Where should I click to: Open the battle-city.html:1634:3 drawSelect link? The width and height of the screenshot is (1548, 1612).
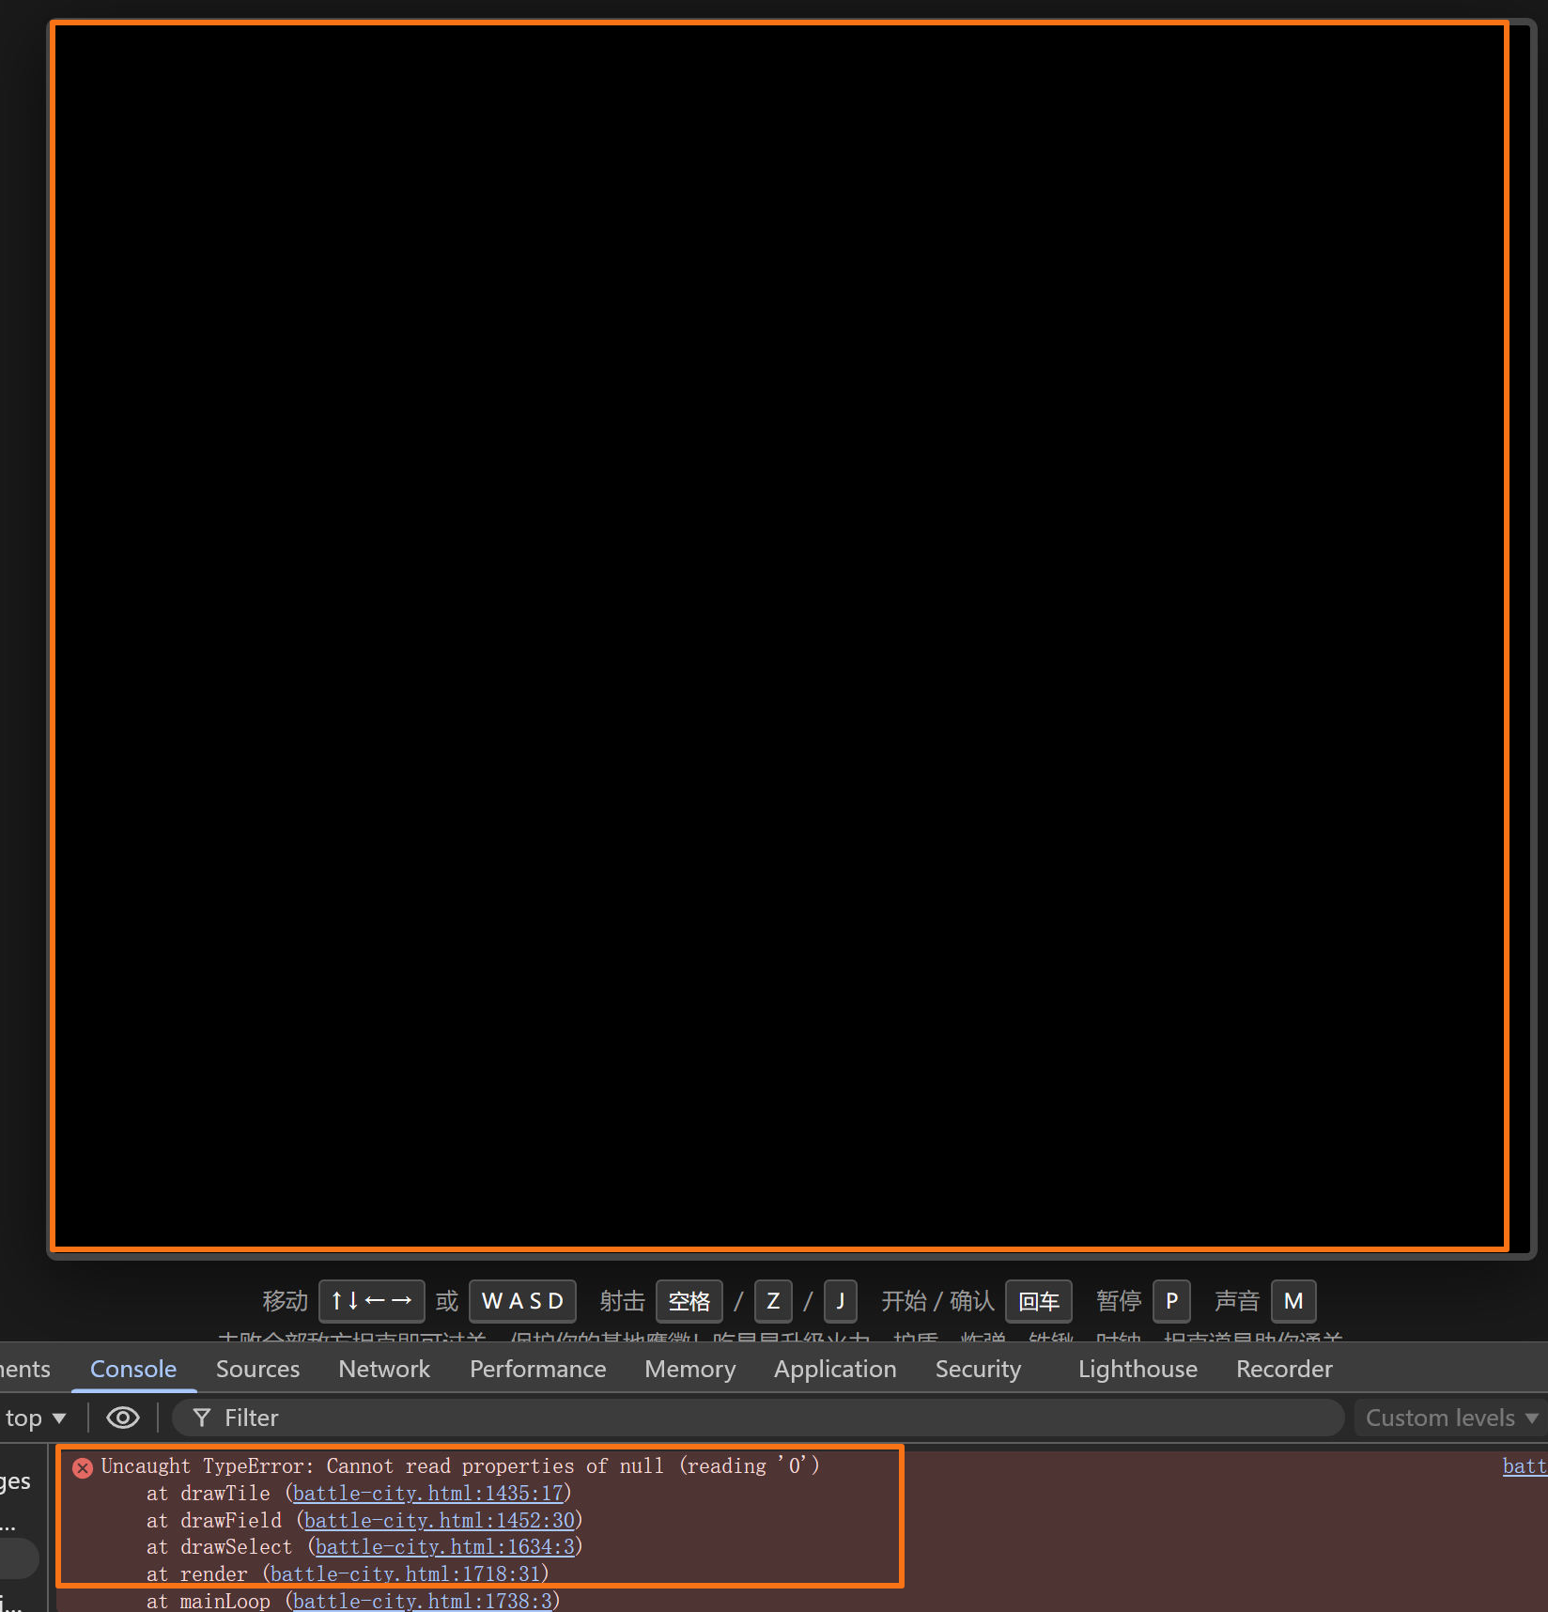pos(444,1546)
